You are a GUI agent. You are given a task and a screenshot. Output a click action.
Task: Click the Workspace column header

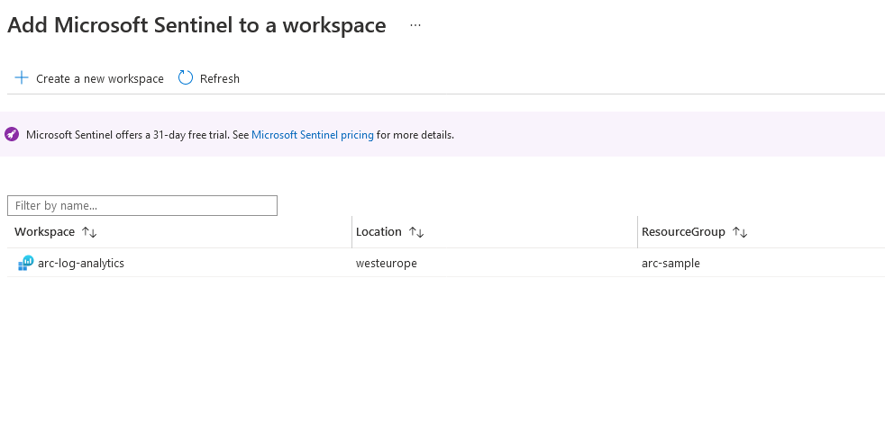coord(44,231)
